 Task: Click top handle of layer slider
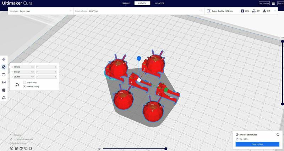282,41
